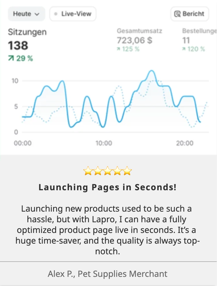Click the 10:00 time axis label
217x286 pixels.
pyautogui.click(x=104, y=143)
